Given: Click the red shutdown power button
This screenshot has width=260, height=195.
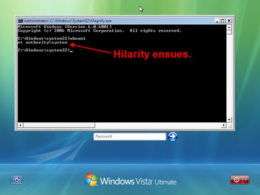Looking at the screenshot, I should [x=237, y=180].
